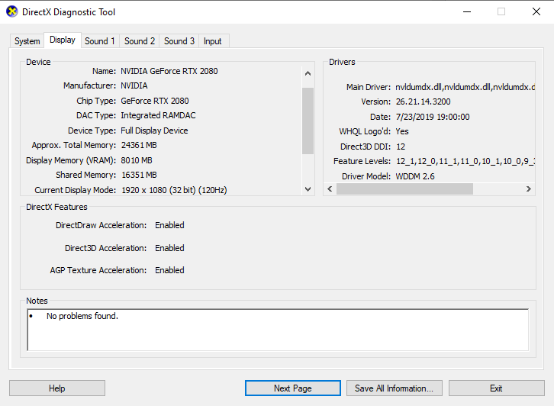554x406 pixels.
Task: Click the 'Main Driver:' label
Action: coord(369,87)
